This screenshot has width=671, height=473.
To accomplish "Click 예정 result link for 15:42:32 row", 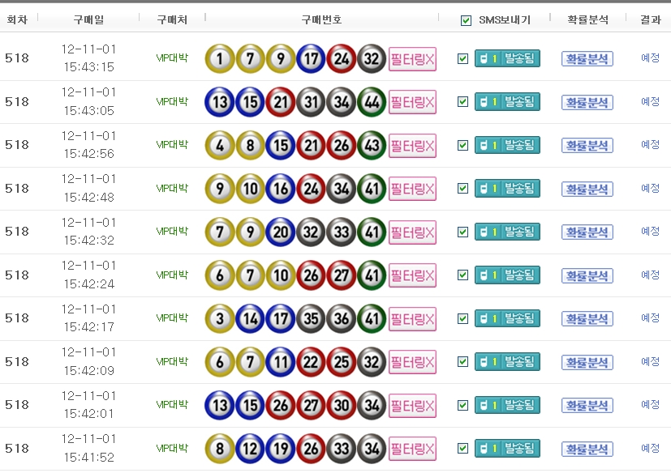I will [x=650, y=232].
